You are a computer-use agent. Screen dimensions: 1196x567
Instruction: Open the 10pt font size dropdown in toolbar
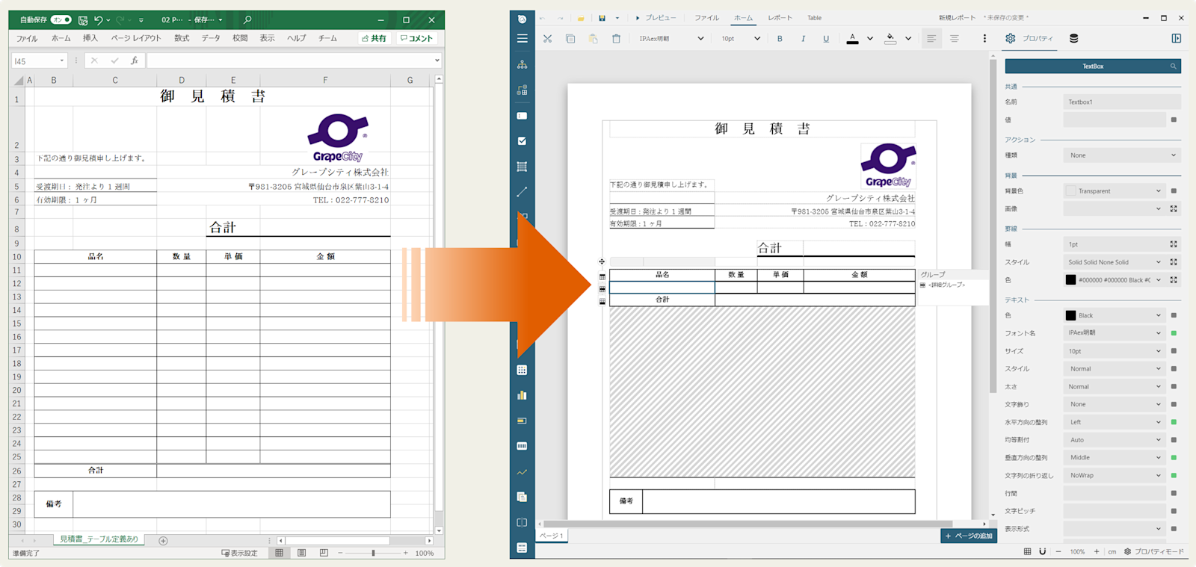click(740, 39)
